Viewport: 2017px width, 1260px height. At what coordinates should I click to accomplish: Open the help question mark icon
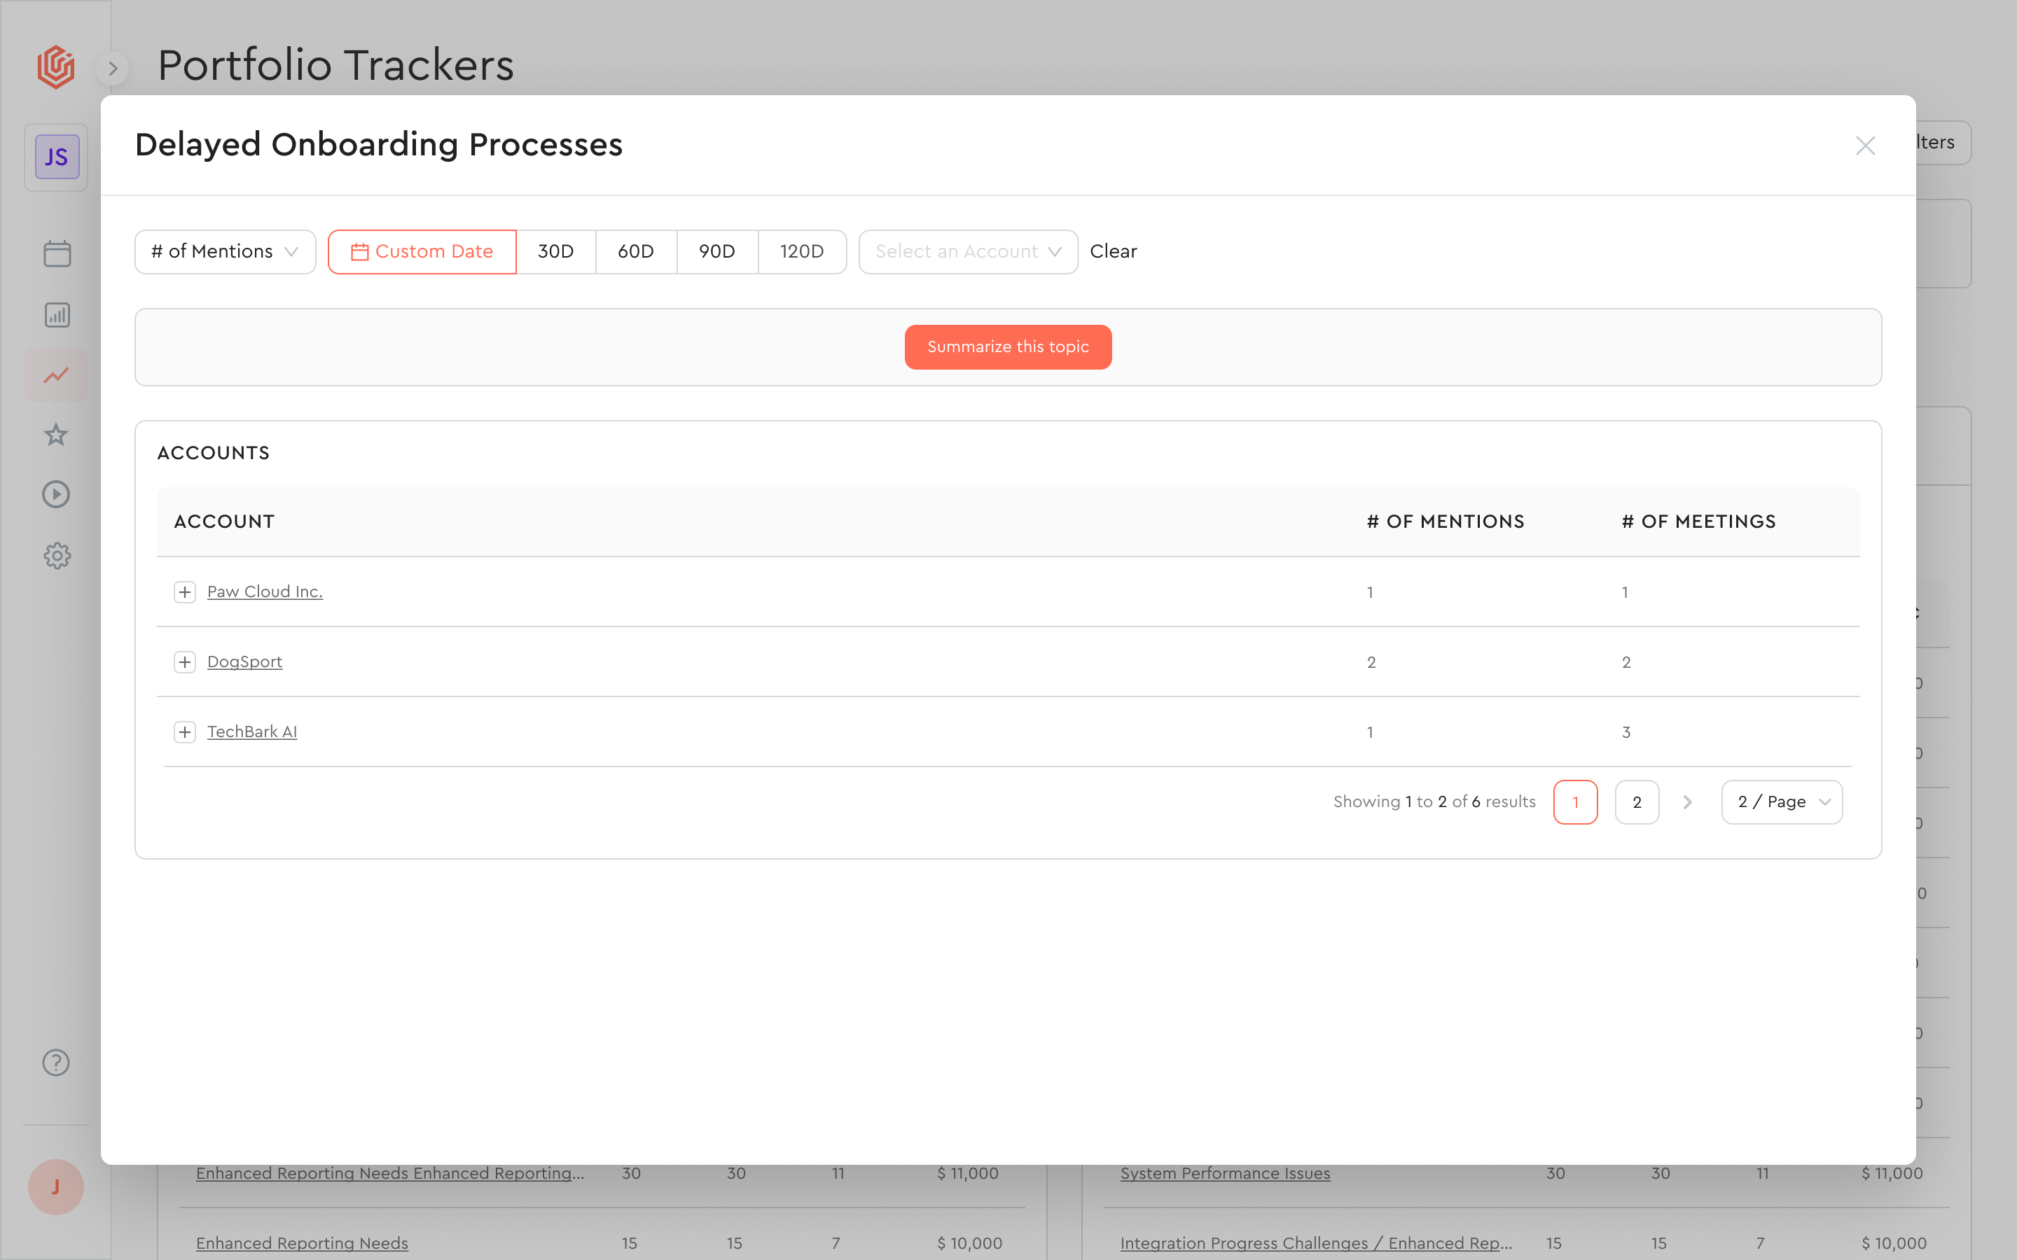(x=57, y=1063)
